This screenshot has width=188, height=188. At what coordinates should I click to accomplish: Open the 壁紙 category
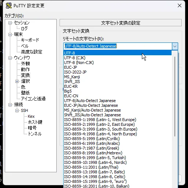click(x=25, y=93)
